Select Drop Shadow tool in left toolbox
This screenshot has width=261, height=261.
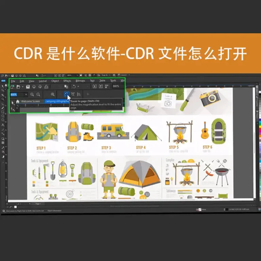point(3,139)
